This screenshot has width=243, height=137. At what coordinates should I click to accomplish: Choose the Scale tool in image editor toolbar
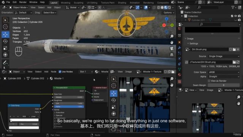click(x=114, y=107)
